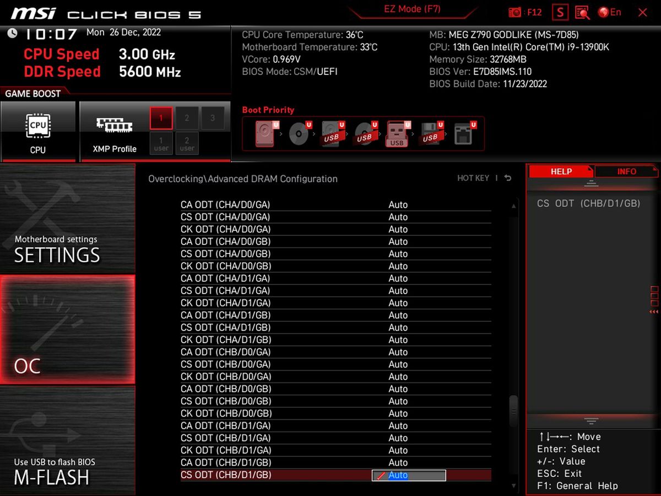
Task: Select the USB floppy boot device icon
Action: pyautogui.click(x=431, y=133)
